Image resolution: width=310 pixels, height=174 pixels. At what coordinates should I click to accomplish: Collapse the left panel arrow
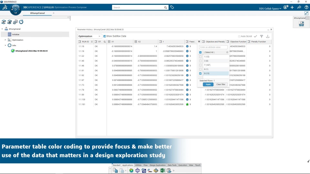68,17
